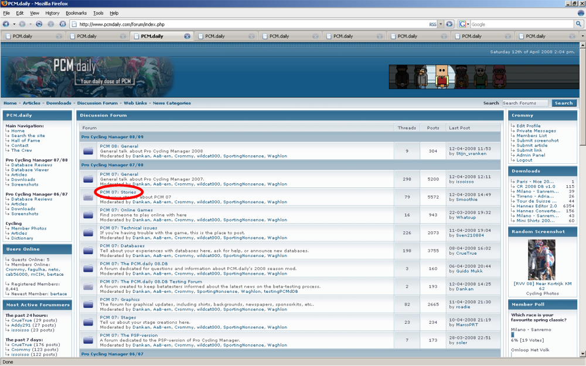Open the back history dropdown arrow

13,24
